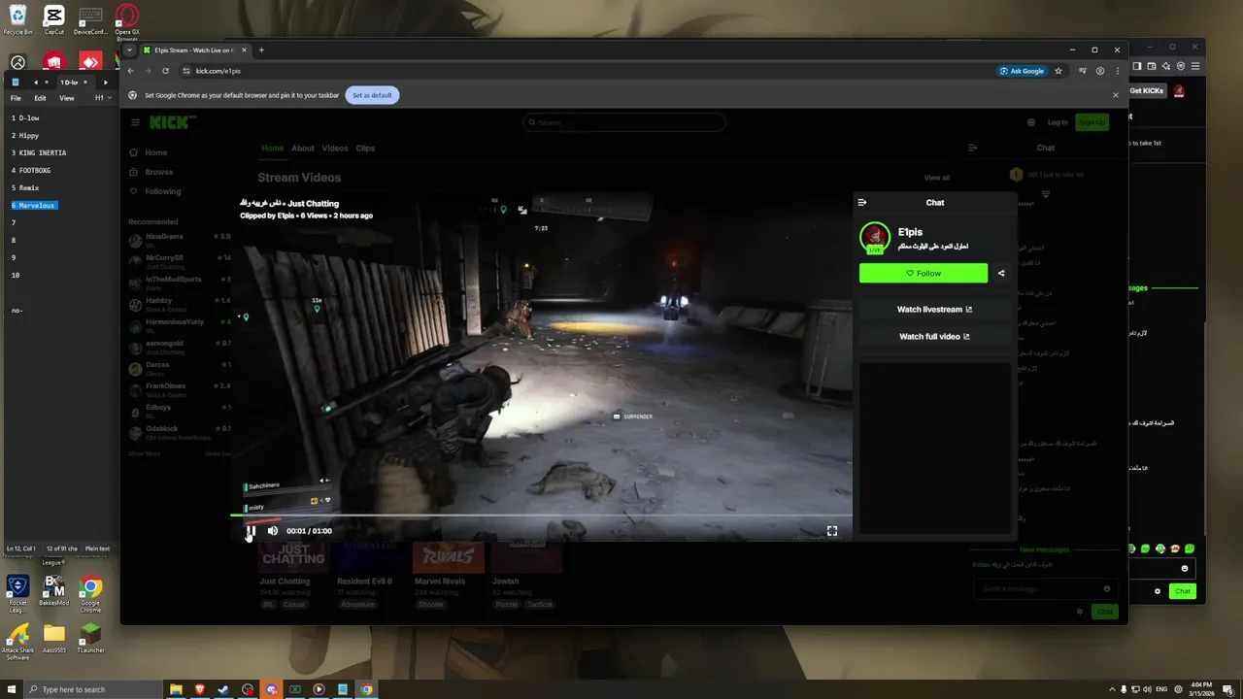Open Edit menu in the text editor

[40, 98]
